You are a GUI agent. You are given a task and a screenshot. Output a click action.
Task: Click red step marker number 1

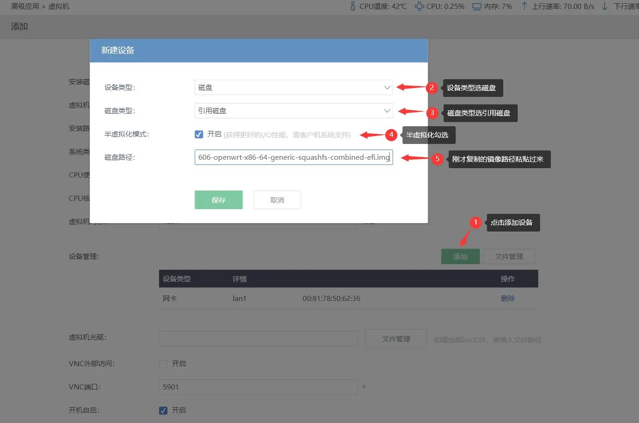[x=475, y=222]
